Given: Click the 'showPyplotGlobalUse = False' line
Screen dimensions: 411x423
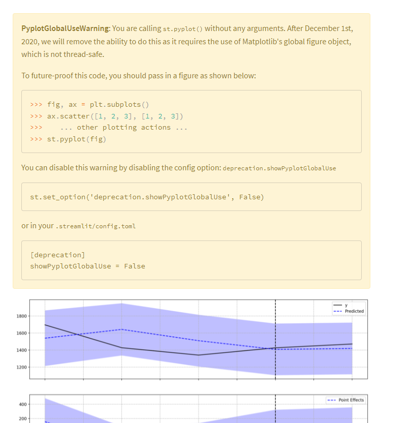Looking at the screenshot, I should [87, 266].
